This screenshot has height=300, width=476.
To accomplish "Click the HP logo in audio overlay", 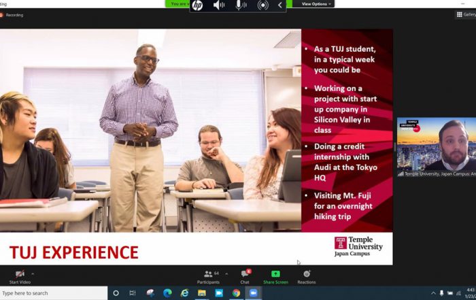I will (x=198, y=5).
